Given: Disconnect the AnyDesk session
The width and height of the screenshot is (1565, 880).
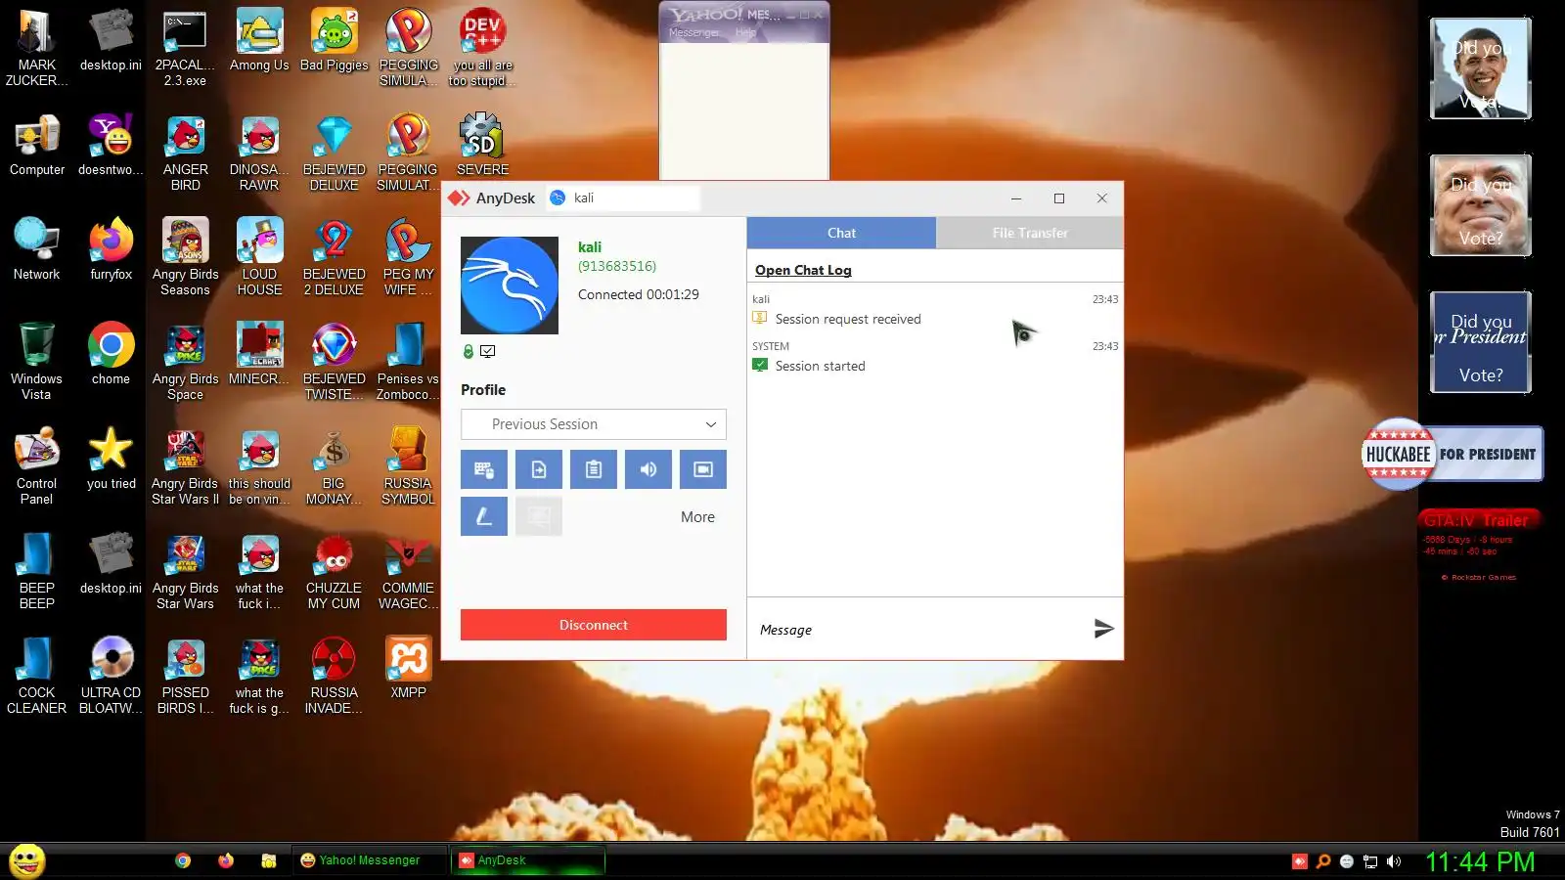Looking at the screenshot, I should pyautogui.click(x=594, y=625).
